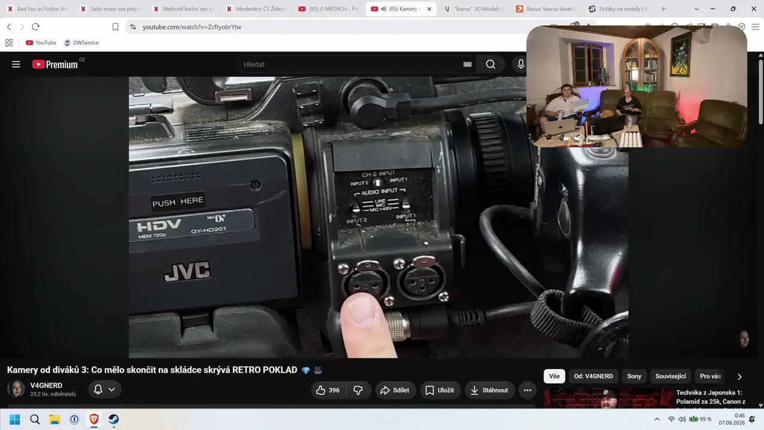Open File Explorer from taskbar

tap(54, 419)
